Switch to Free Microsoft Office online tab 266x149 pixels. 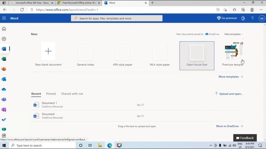coord(79,3)
